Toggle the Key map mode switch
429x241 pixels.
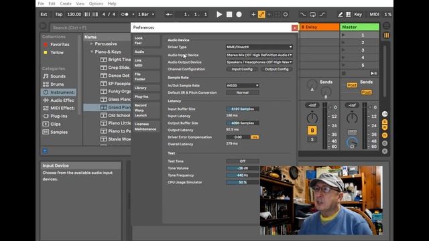tap(358, 14)
